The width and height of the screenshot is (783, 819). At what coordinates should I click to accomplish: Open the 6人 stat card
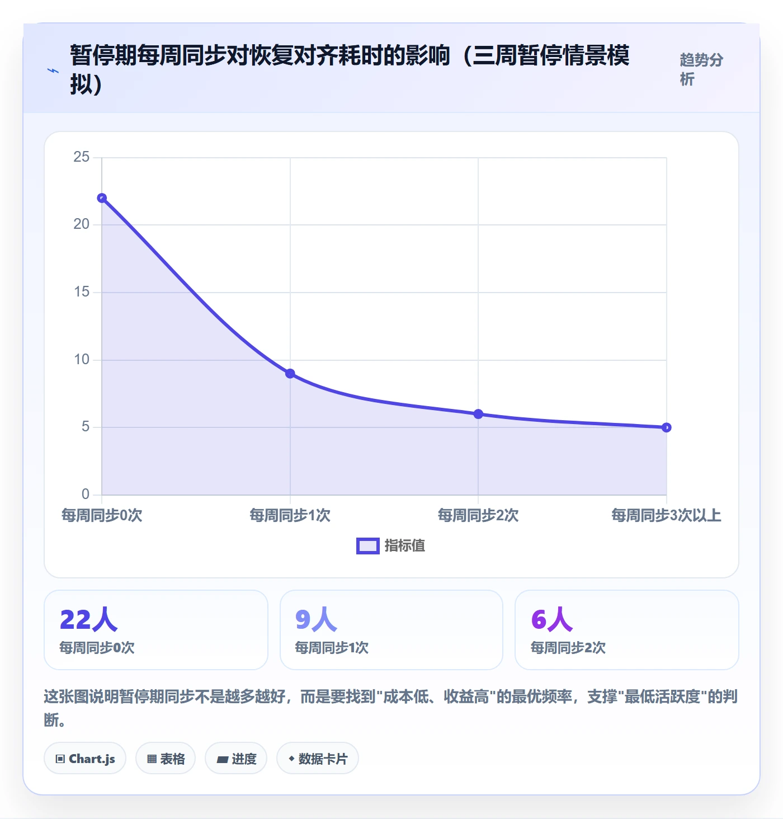627,630
